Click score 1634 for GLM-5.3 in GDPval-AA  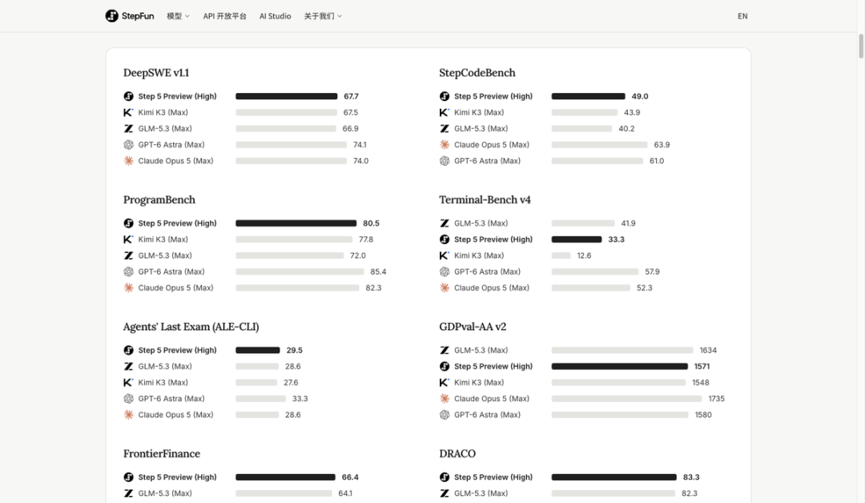708,350
